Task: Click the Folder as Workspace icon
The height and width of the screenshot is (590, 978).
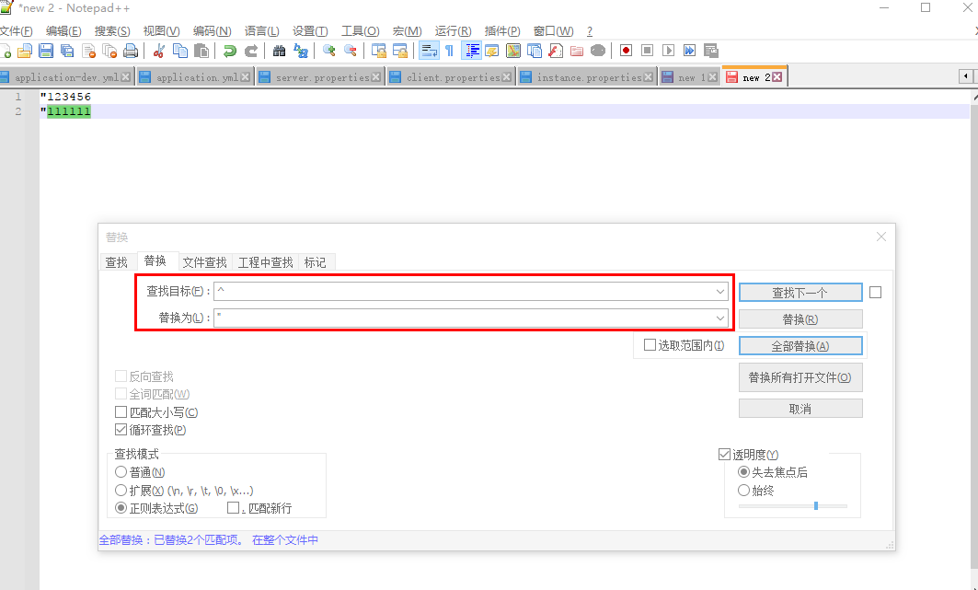Action: tap(577, 51)
